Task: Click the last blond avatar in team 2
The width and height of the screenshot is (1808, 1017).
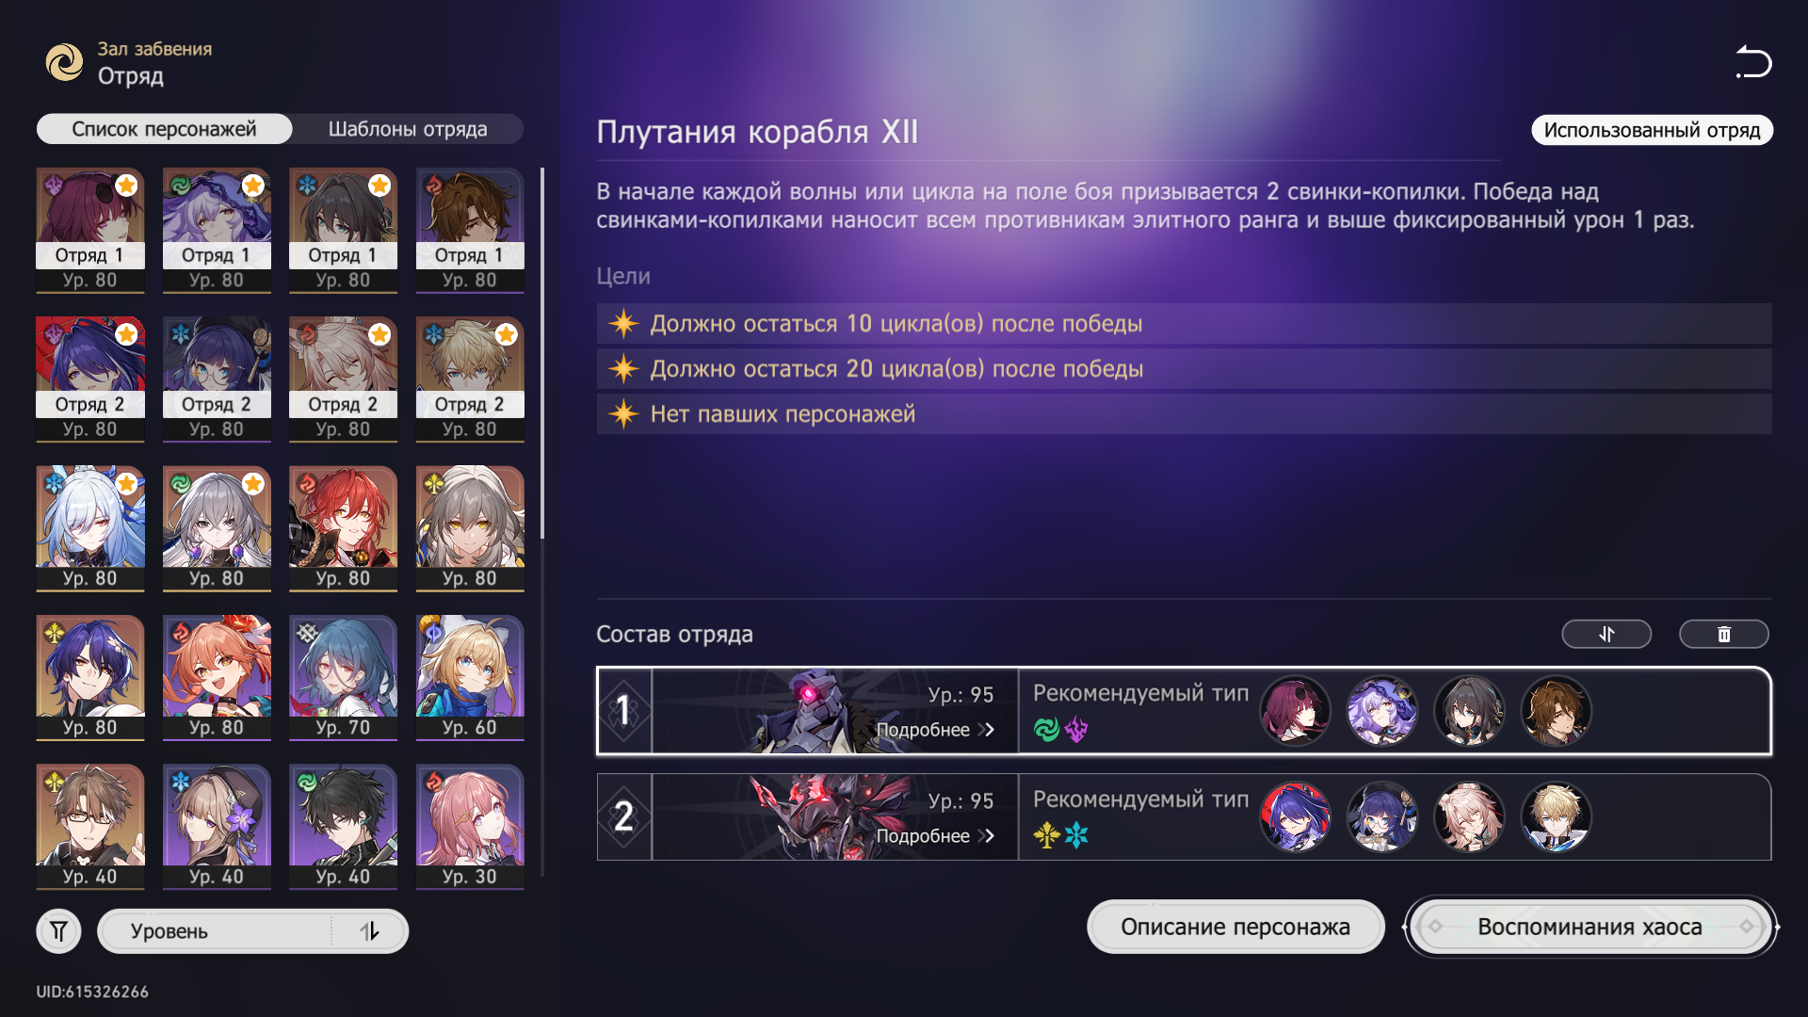Action: (1556, 817)
